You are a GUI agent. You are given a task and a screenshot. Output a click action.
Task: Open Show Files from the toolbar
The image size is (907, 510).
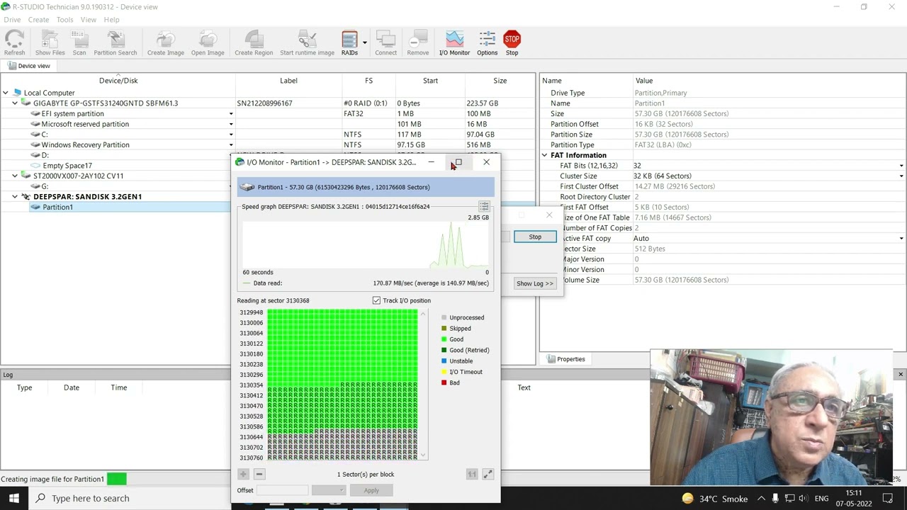(x=50, y=43)
